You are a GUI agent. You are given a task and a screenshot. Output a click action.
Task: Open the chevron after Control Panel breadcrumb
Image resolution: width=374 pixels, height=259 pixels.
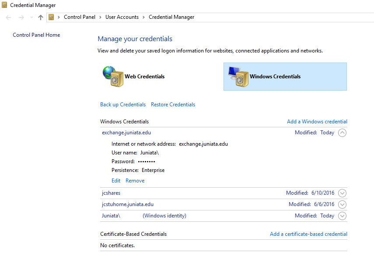tap(101, 17)
